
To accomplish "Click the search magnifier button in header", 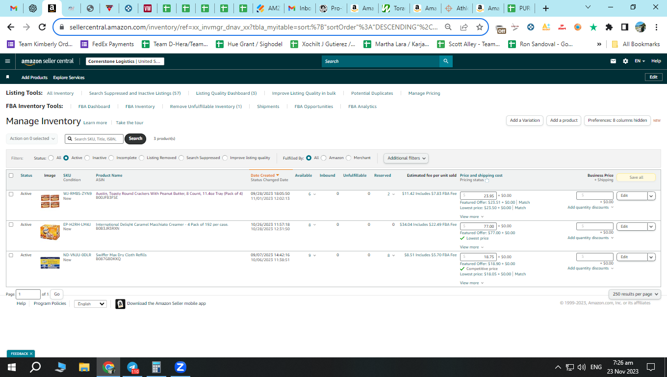I will 446,61.
